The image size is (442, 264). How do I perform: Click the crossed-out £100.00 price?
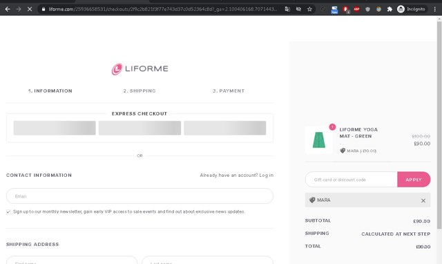[421, 136]
